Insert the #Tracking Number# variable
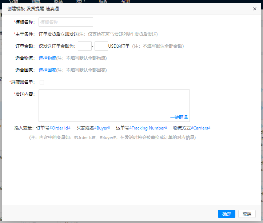This screenshot has height=223, width=263. pos(148,128)
